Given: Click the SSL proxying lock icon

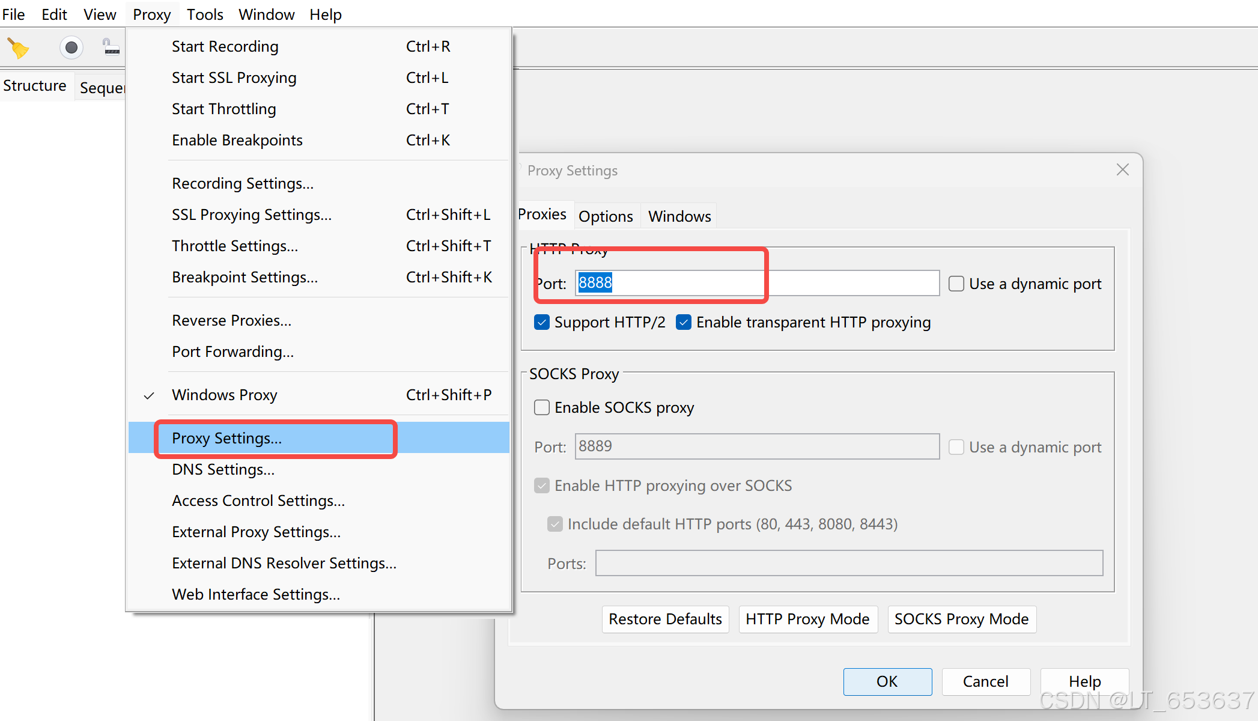Looking at the screenshot, I should 111,47.
